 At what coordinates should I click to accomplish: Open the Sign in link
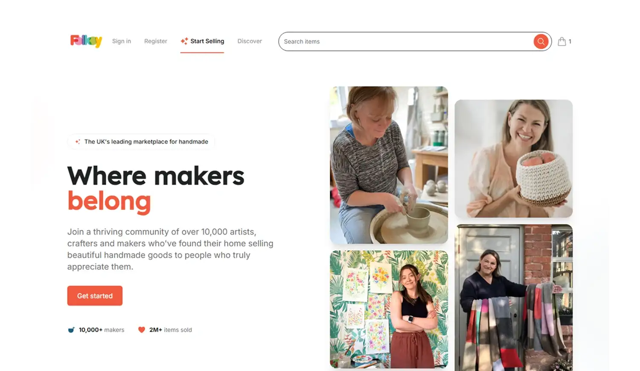[x=122, y=41]
